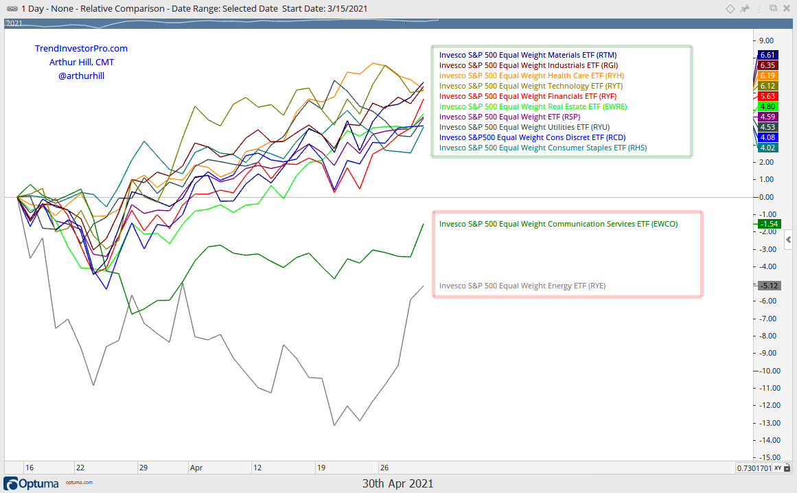This screenshot has height=493, width=797.
Task: Click the 4.80 bright green price tag
Action: (767, 106)
